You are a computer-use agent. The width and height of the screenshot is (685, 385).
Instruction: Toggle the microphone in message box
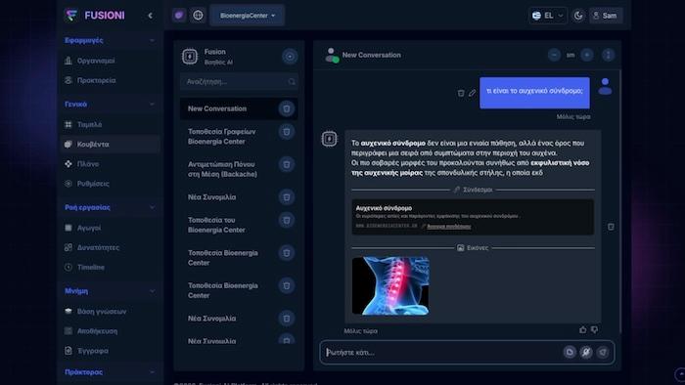586,352
